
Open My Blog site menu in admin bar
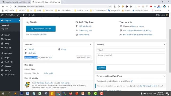pos(10,15)
